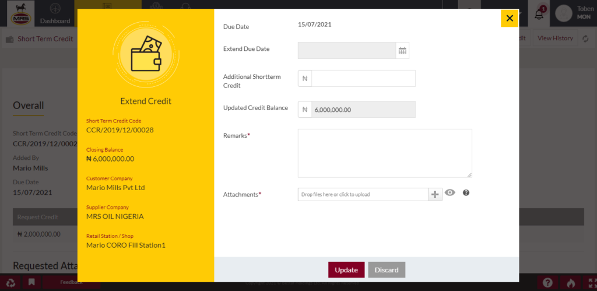Open the Feedback button in bottom bar
The height and width of the screenshot is (291, 597).
pyautogui.click(x=71, y=282)
